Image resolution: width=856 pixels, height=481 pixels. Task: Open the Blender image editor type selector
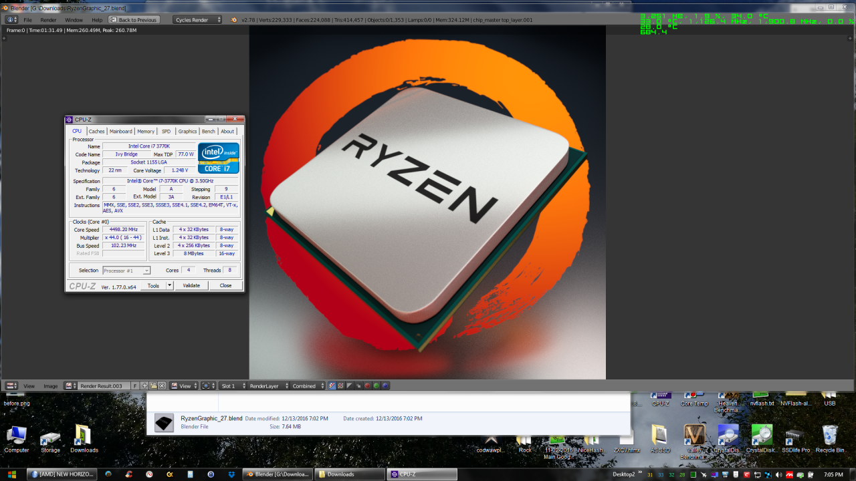point(11,385)
